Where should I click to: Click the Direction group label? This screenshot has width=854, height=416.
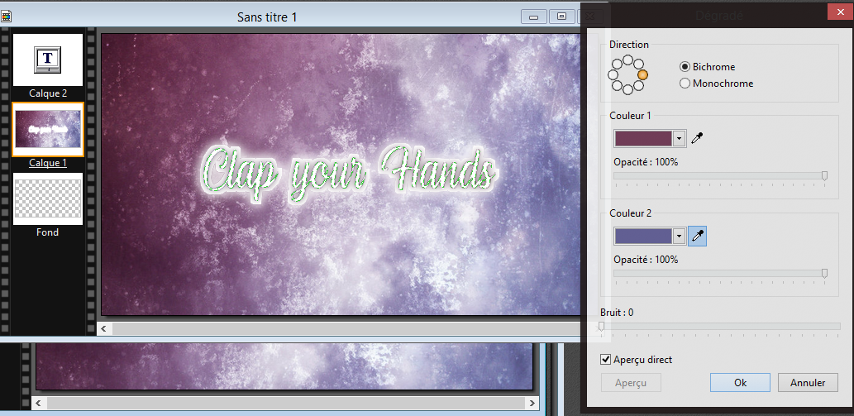point(629,45)
